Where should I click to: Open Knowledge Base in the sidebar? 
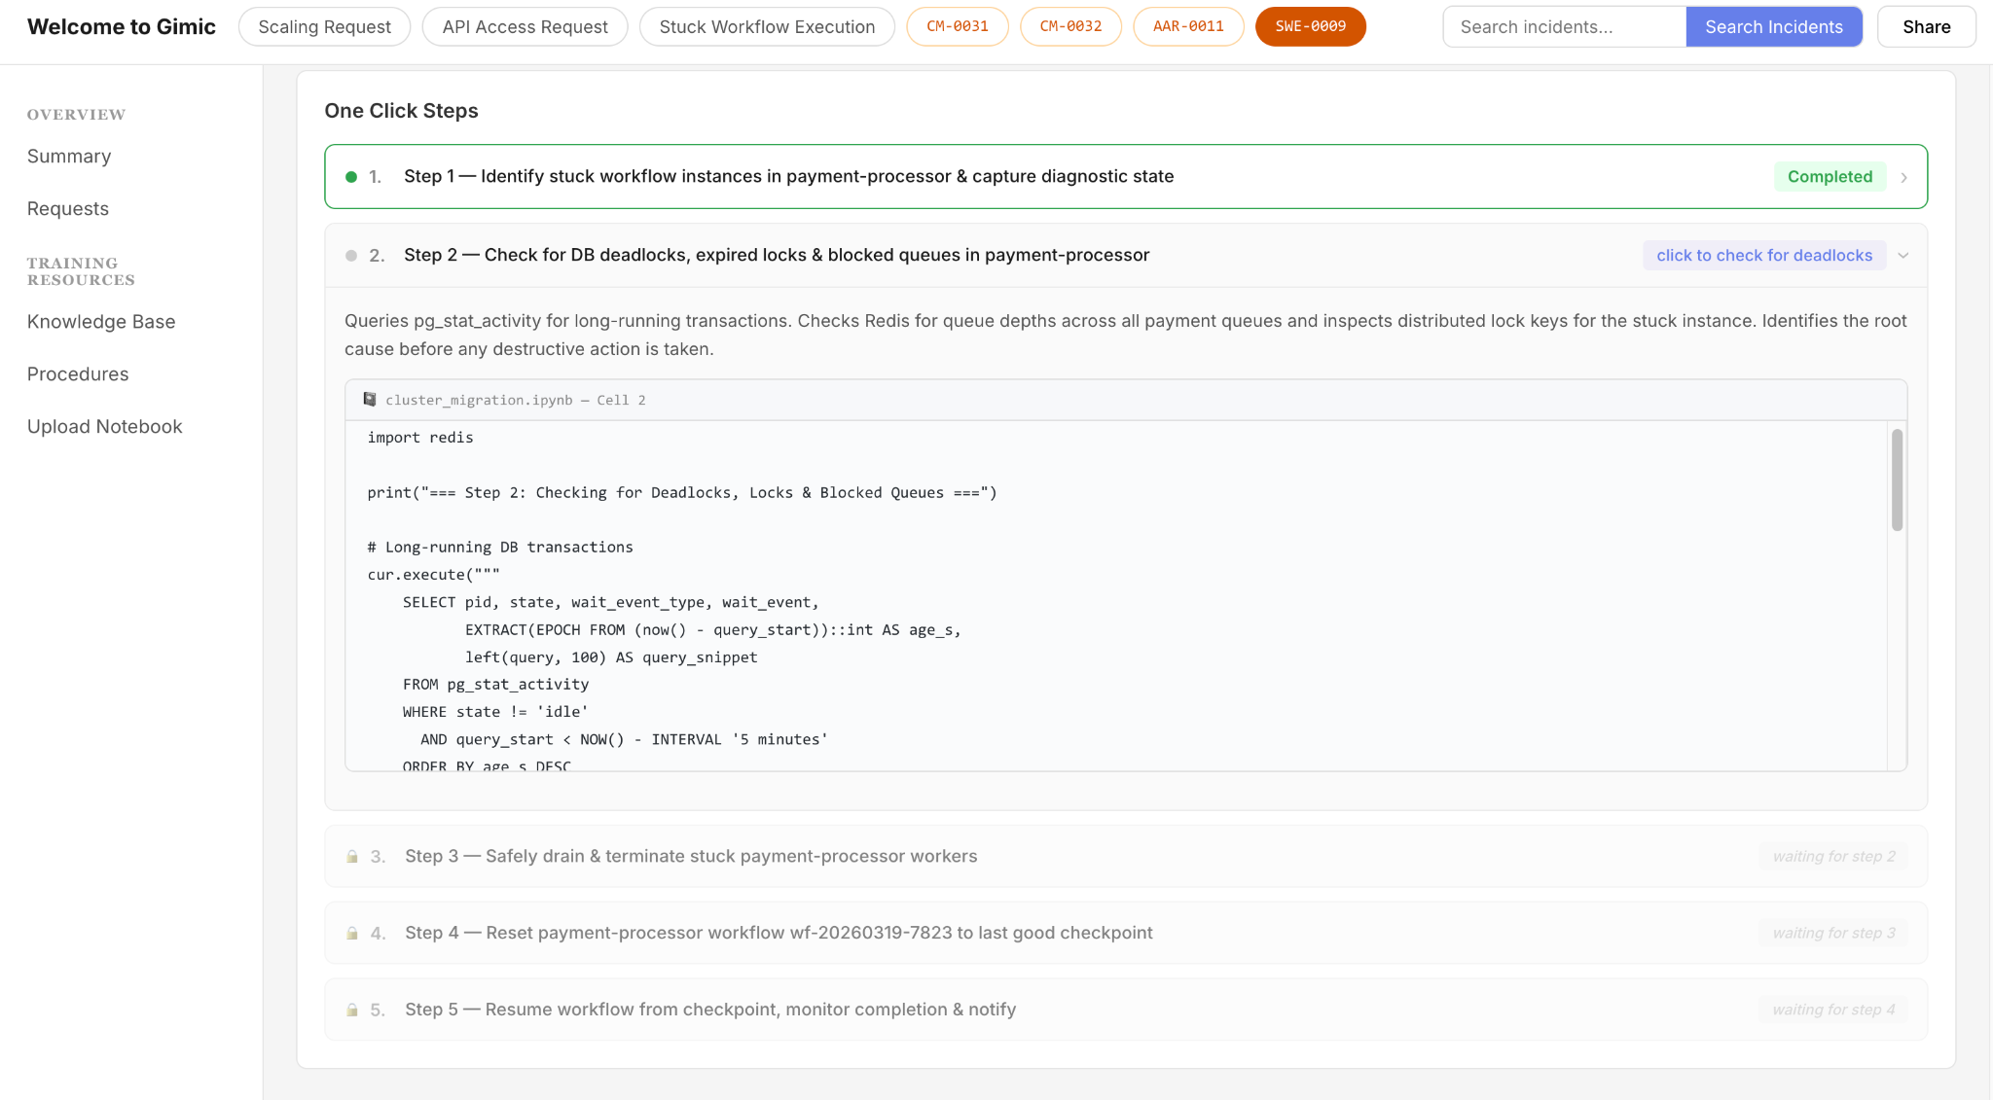[x=101, y=322]
